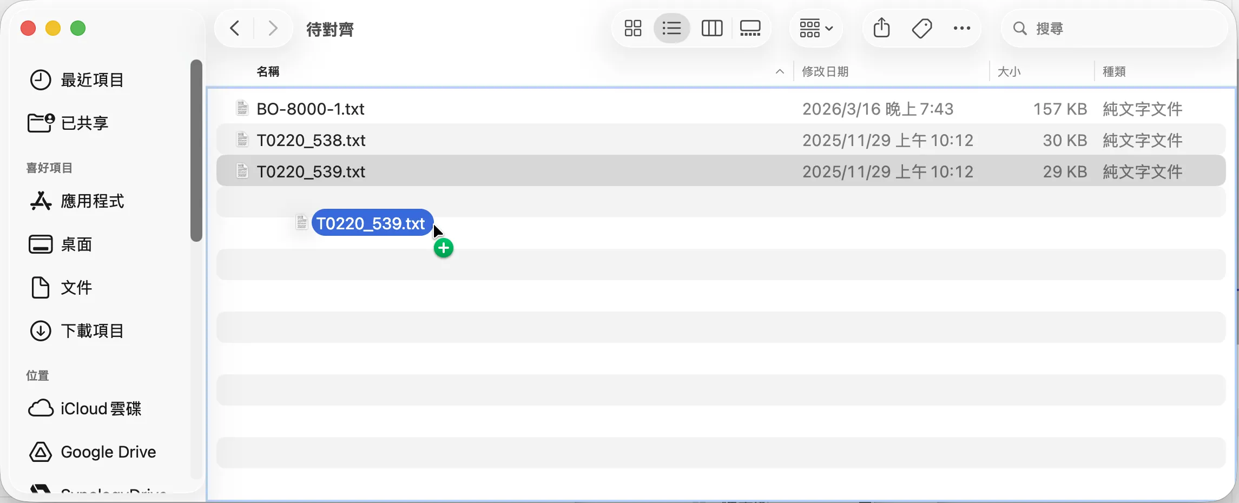Open the grouping options dropdown

coord(815,28)
